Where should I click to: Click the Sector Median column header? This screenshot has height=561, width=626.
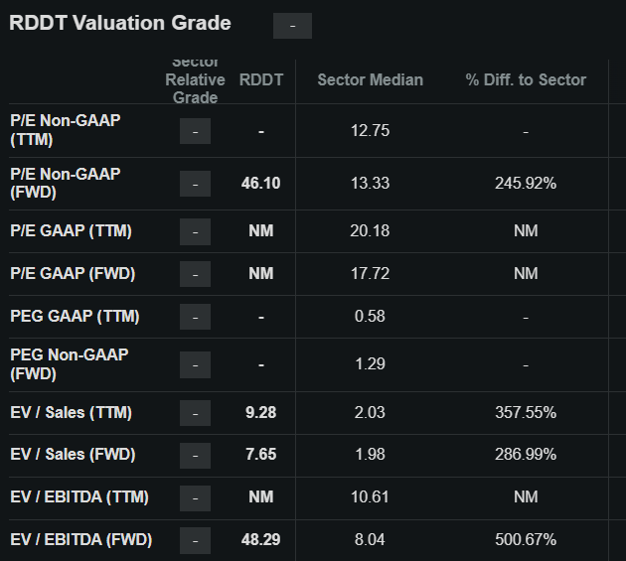pos(370,79)
